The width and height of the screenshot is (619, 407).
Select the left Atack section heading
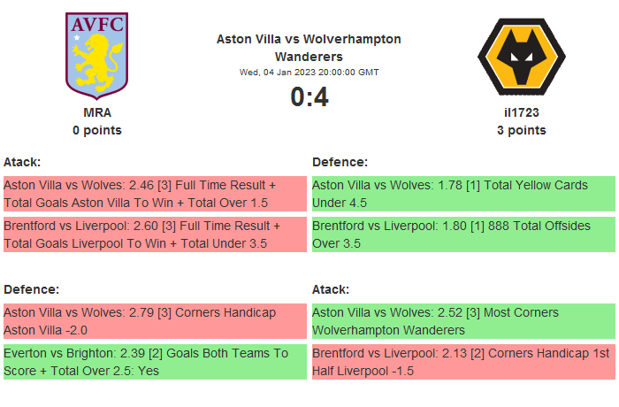[22, 162]
